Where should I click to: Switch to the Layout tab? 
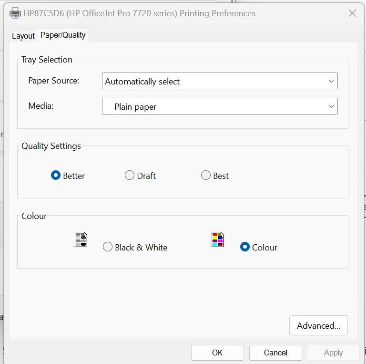(x=23, y=36)
